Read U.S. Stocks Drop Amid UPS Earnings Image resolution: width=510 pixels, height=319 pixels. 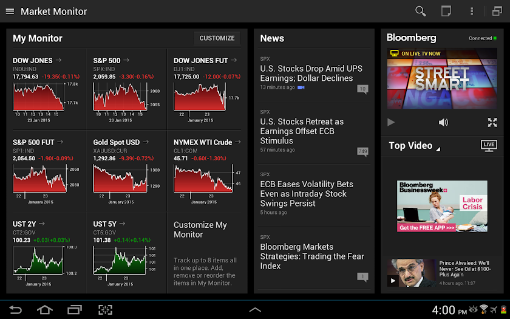(311, 74)
